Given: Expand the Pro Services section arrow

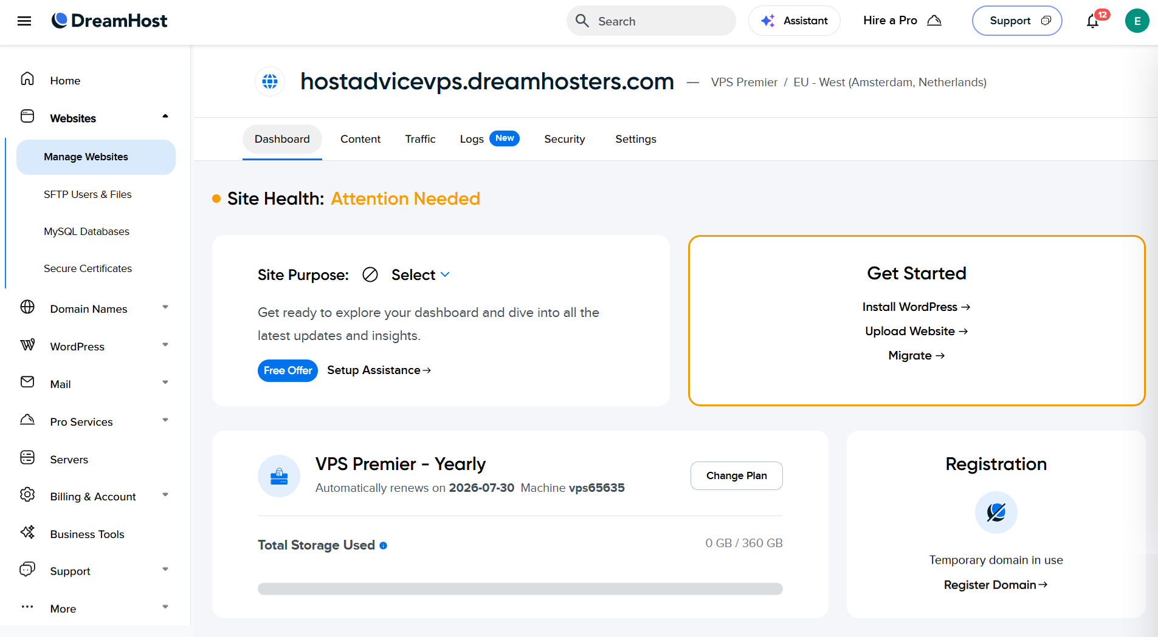Looking at the screenshot, I should tap(165, 420).
